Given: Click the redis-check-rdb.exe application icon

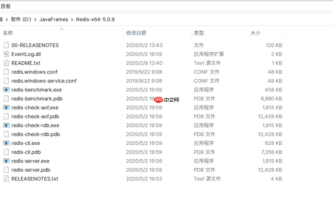Looking at the screenshot, I should (6, 125).
